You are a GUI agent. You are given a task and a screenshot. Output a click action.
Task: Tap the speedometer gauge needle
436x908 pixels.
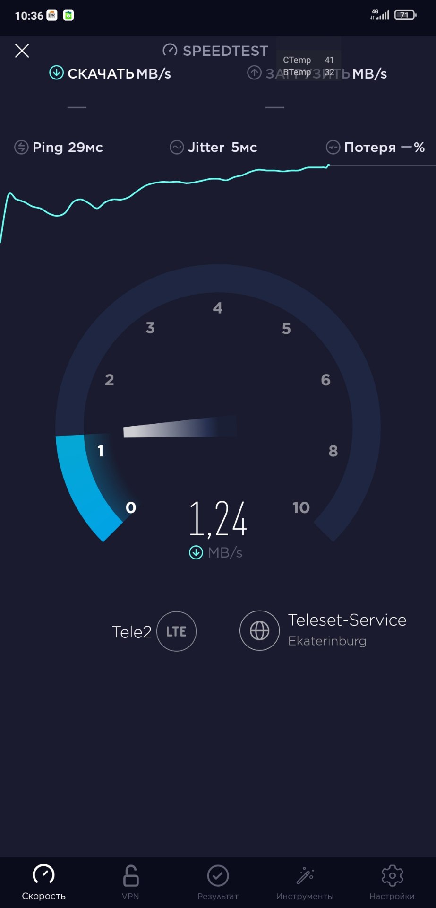pyautogui.click(x=180, y=427)
